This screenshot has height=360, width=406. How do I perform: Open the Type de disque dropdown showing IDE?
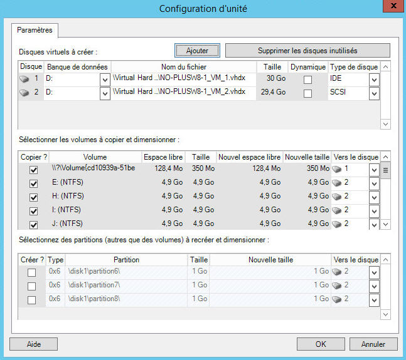click(374, 80)
